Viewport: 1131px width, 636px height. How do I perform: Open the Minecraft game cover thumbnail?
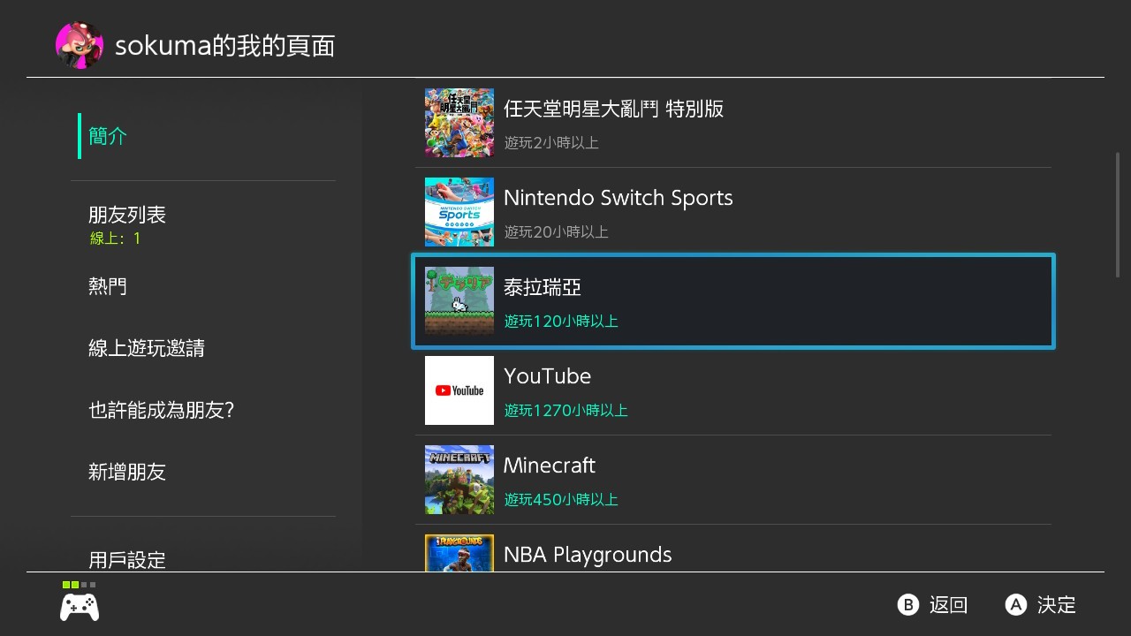pos(459,480)
